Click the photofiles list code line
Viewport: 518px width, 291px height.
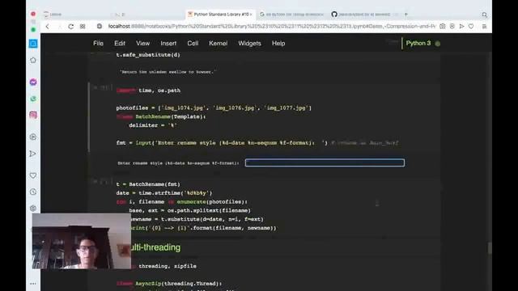[214, 108]
